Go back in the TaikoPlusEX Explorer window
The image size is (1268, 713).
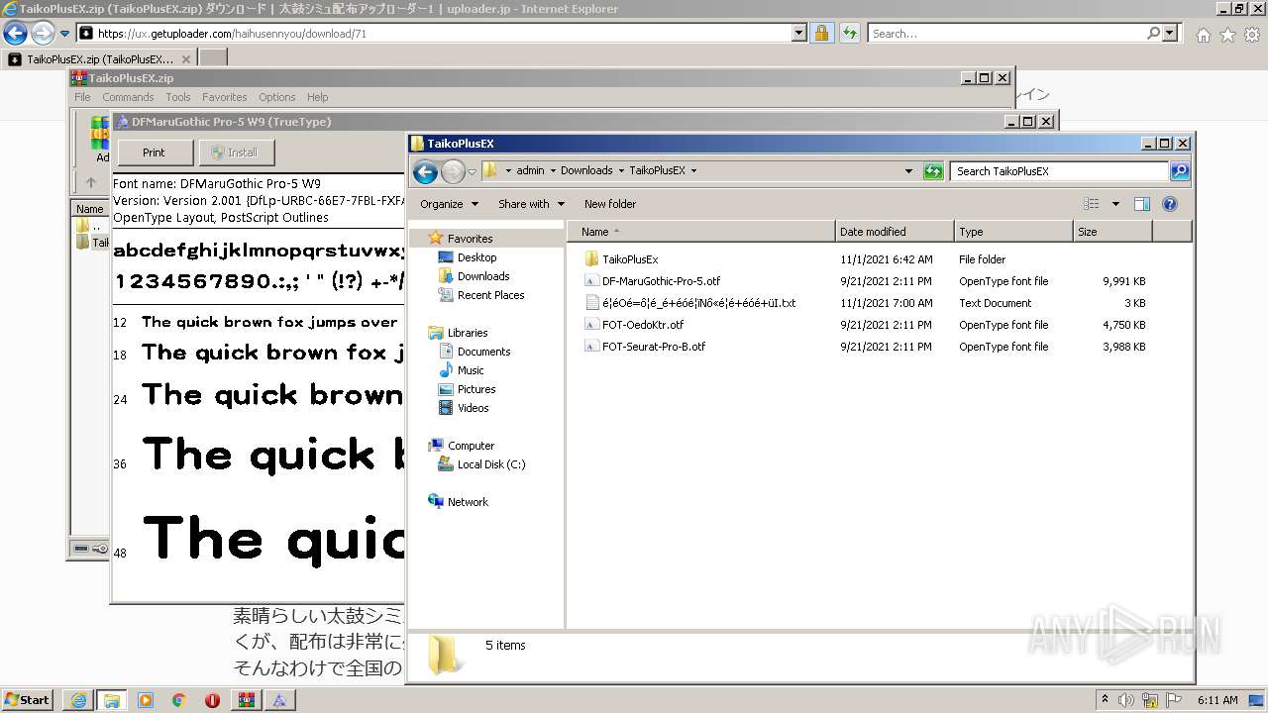point(425,171)
